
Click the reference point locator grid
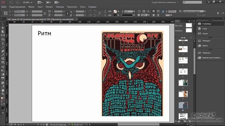(6, 13)
